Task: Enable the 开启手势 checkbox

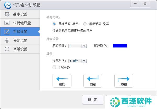Action: [x=54, y=67]
